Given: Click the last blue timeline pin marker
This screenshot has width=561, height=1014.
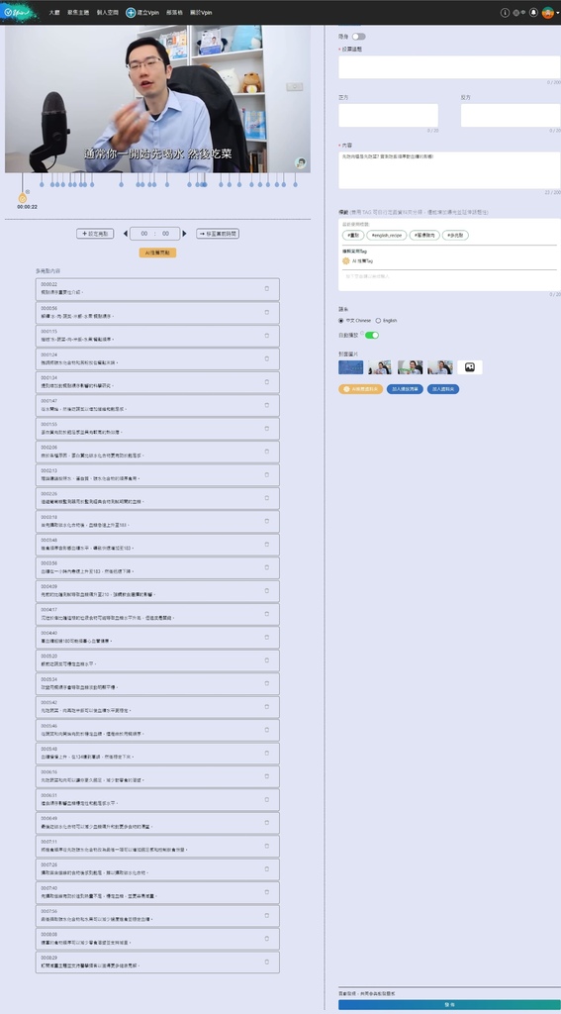Looking at the screenshot, I should 296,184.
